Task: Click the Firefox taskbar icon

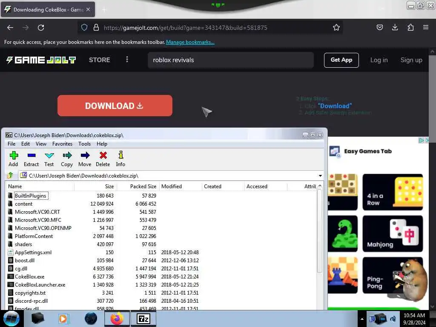Action: [117, 318]
